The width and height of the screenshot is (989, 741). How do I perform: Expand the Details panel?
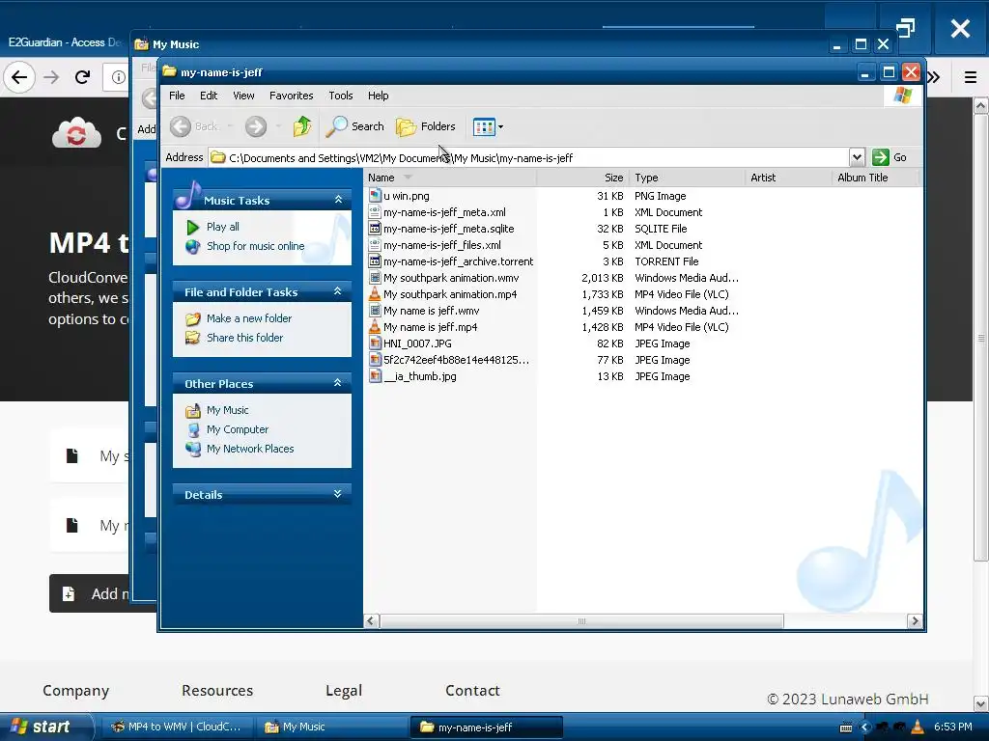pyautogui.click(x=338, y=494)
